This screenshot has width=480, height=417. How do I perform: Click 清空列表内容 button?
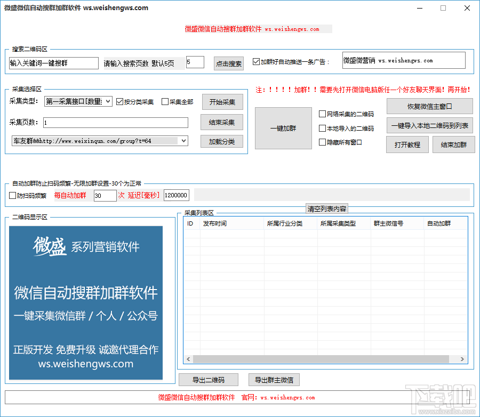pos(326,209)
